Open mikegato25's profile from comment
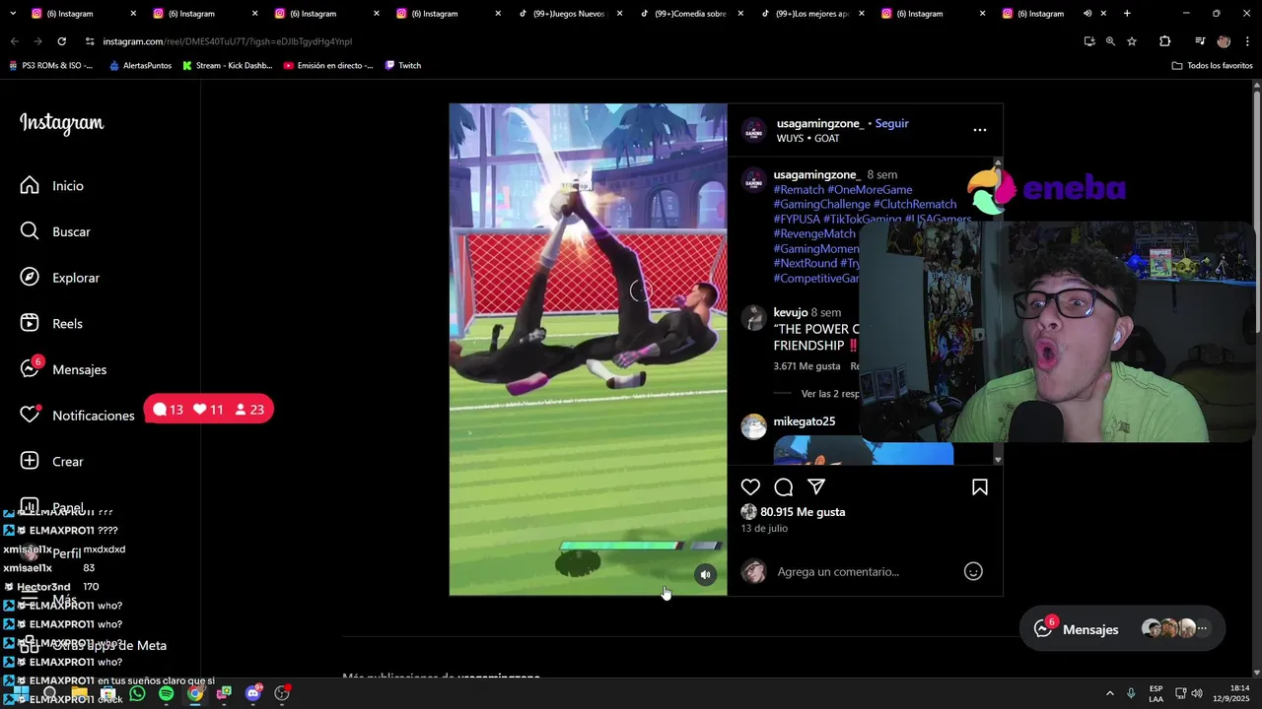1262x709 pixels. click(x=805, y=420)
